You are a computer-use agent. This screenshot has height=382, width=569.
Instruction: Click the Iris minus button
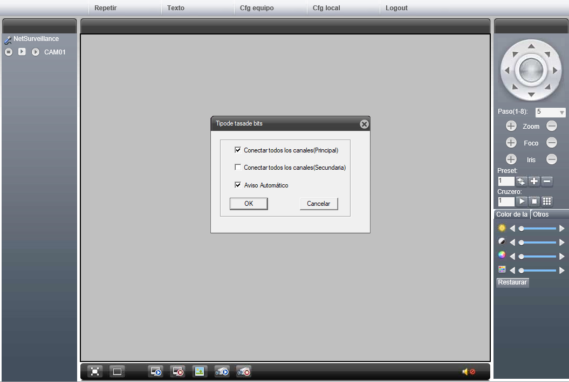coord(551,159)
